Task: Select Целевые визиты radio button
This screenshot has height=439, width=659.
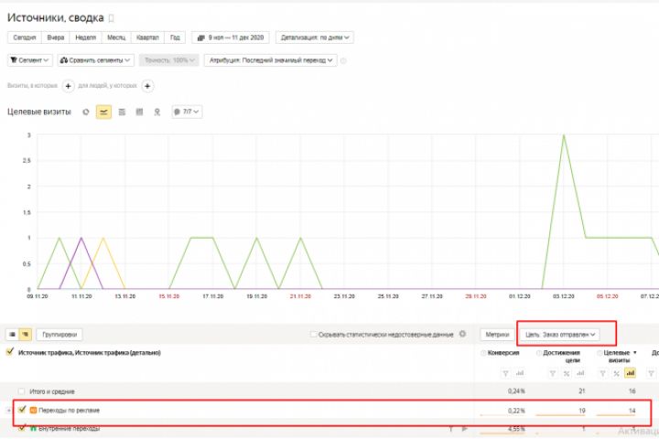Action: [x=600, y=353]
